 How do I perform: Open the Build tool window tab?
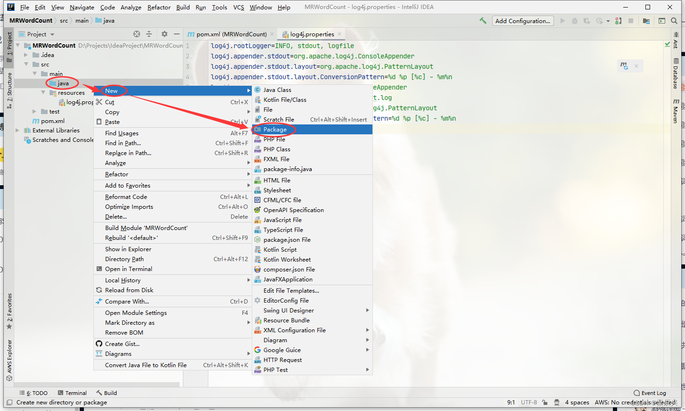click(107, 393)
